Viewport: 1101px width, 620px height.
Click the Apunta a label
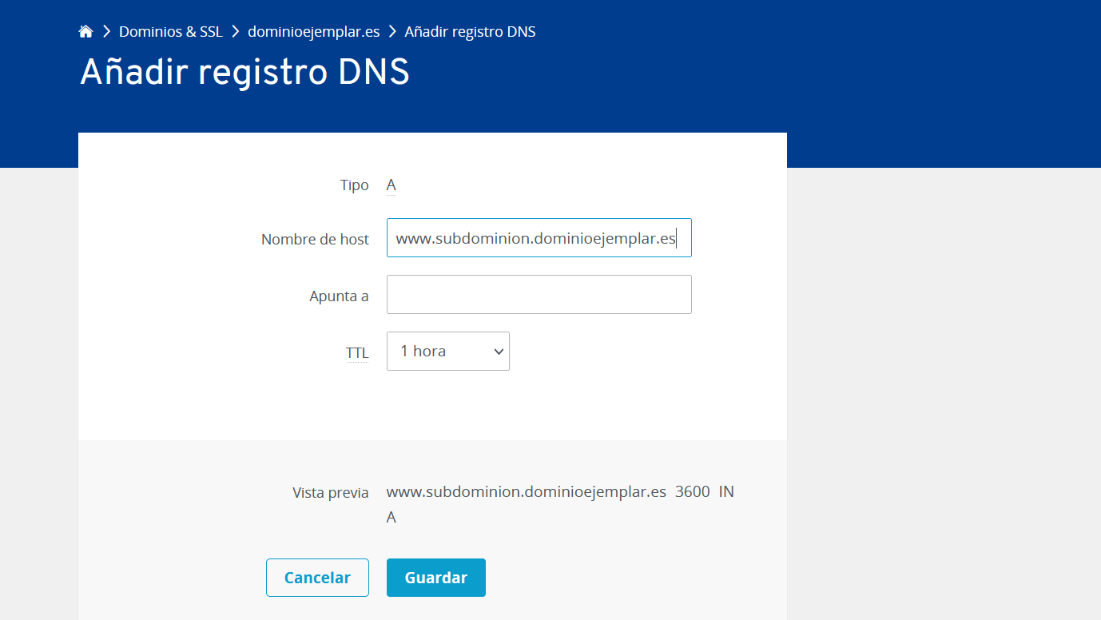point(339,296)
